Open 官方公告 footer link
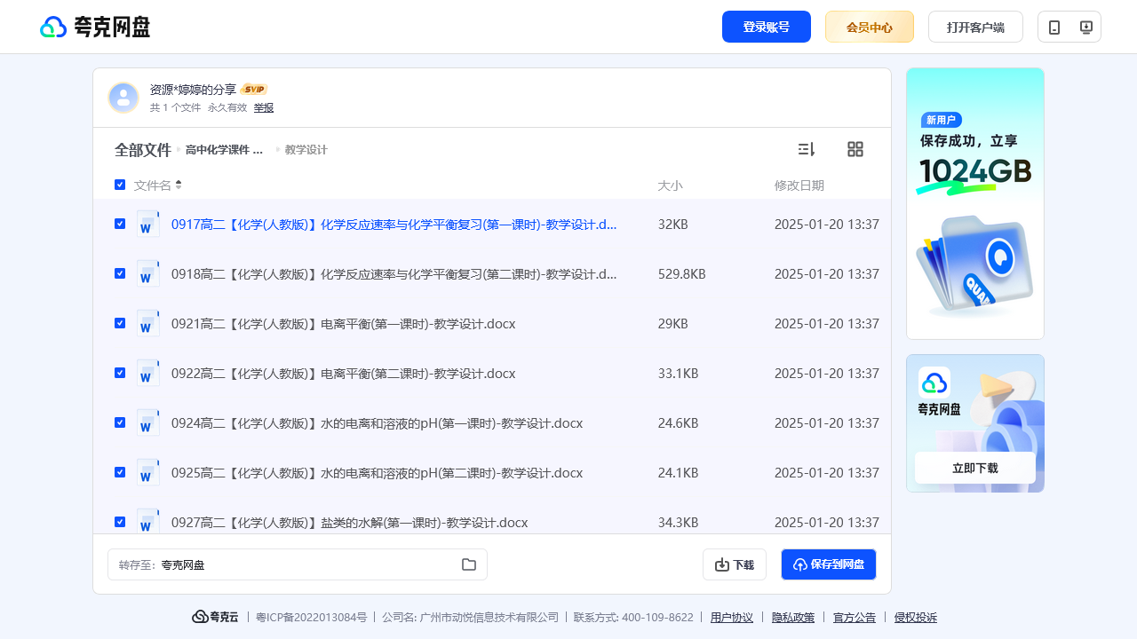This screenshot has width=1137, height=639. (x=855, y=618)
